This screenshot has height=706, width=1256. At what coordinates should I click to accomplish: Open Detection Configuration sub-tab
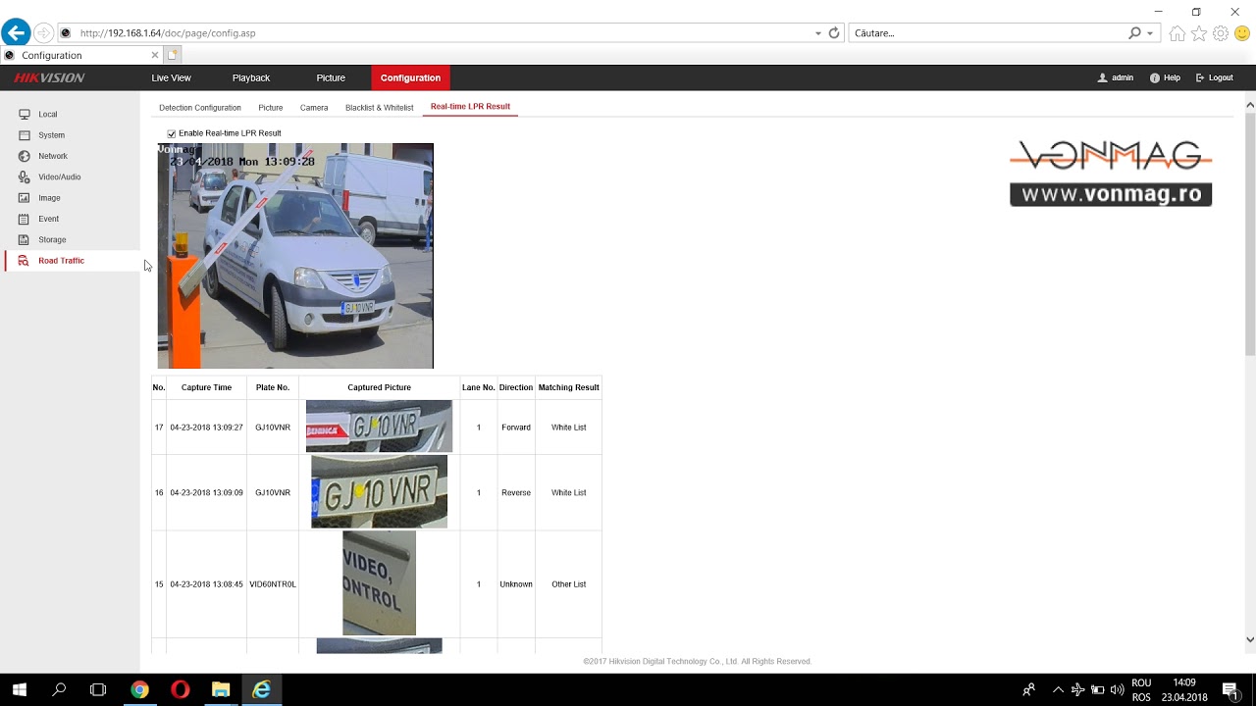(x=200, y=108)
